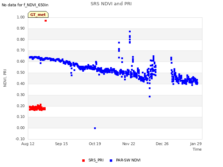Select the red outlier point near 0.97
The image size is (223, 167).
point(46,21)
